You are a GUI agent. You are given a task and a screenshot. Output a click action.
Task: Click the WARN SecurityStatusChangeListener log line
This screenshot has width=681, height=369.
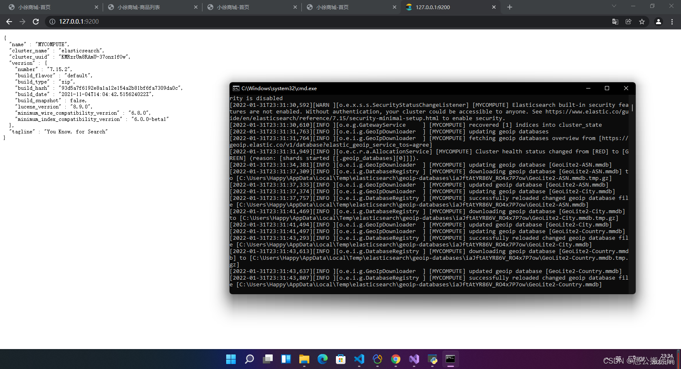429,111
